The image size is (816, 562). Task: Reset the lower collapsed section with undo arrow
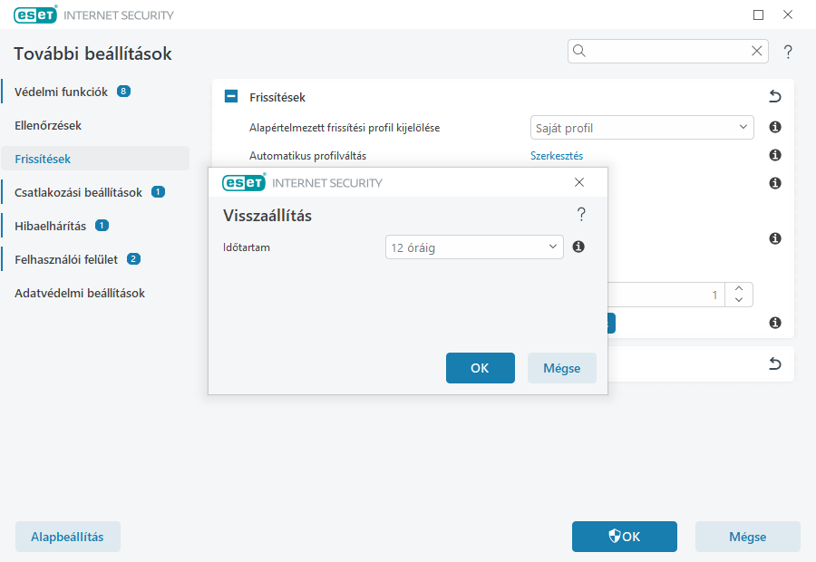775,363
